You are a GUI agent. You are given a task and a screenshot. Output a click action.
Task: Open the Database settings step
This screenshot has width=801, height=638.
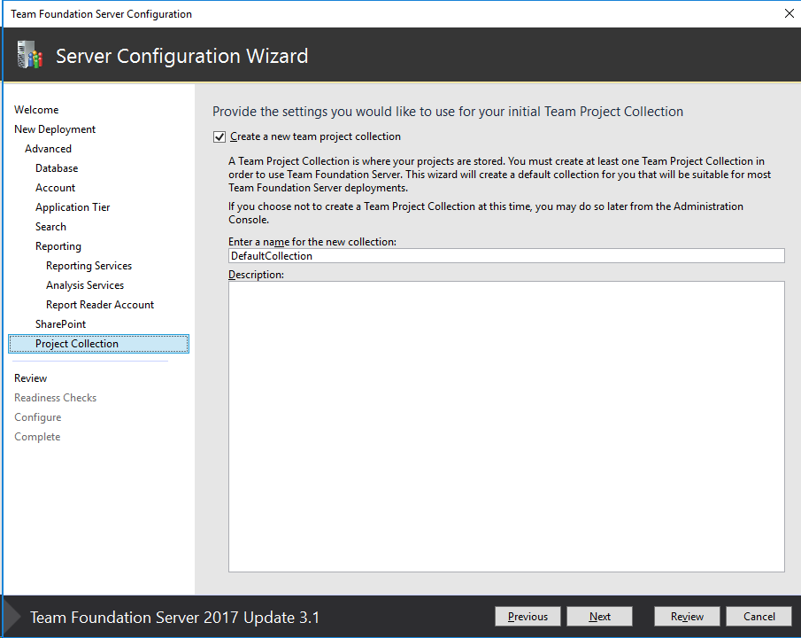pos(56,167)
